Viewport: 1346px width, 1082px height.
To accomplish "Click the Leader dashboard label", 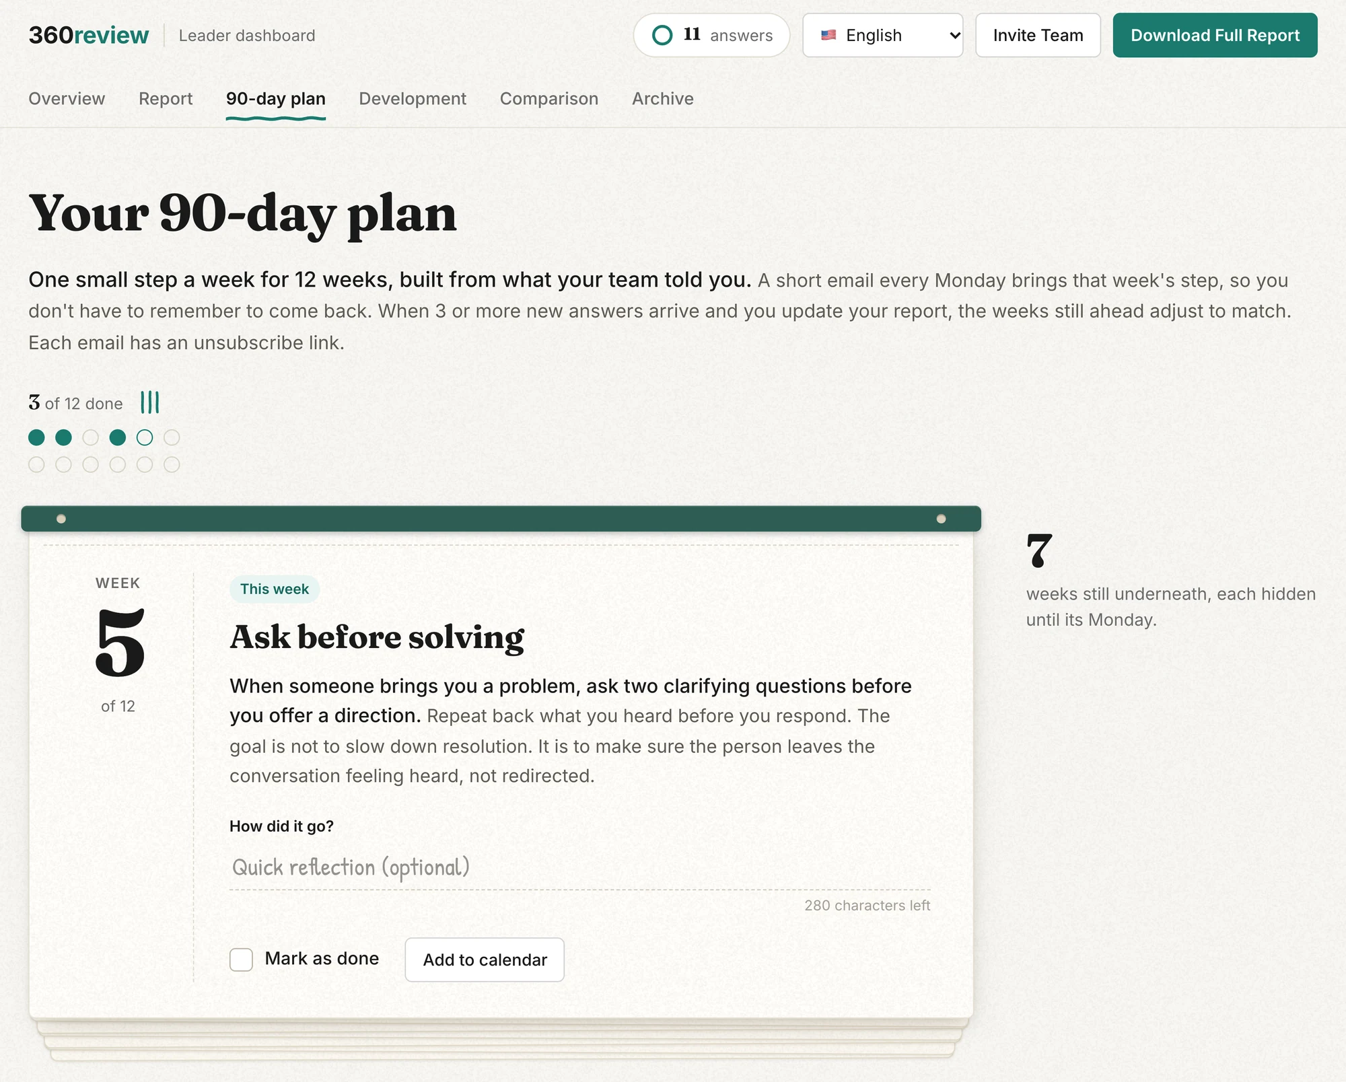I will click(x=247, y=36).
